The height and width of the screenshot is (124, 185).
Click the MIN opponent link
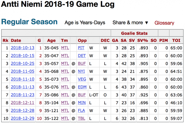[82, 102]
